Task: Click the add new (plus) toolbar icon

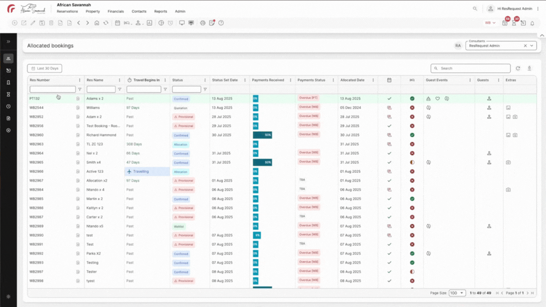Action: (x=15, y=23)
